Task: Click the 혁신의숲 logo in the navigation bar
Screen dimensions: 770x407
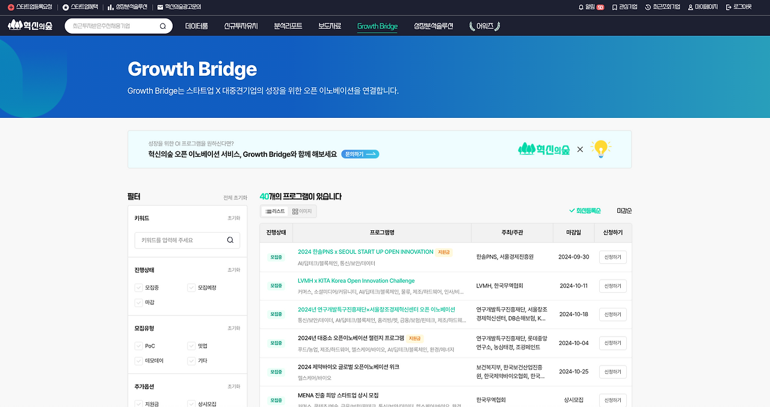Action: tap(29, 26)
